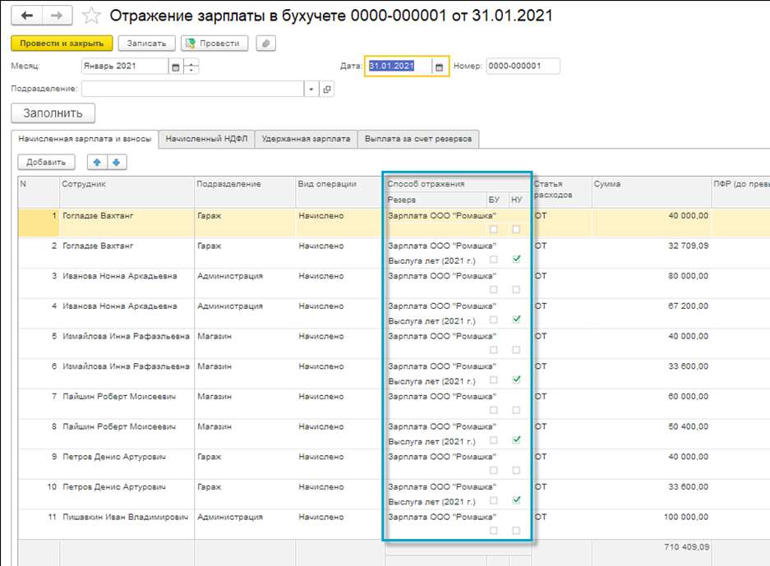Image resolution: width=770 pixels, height=566 pixels.
Task: Click the Сумма column header
Action: (651, 192)
